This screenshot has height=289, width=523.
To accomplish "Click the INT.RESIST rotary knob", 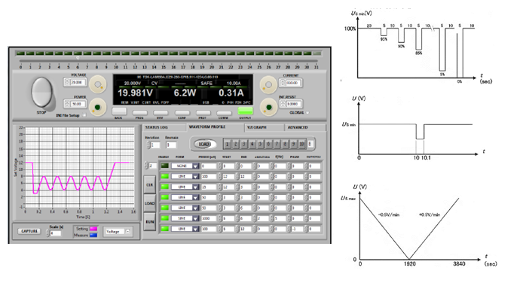I will coord(268,107).
